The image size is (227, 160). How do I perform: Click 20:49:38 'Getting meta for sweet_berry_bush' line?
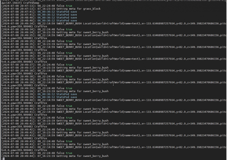tap(55, 80)
